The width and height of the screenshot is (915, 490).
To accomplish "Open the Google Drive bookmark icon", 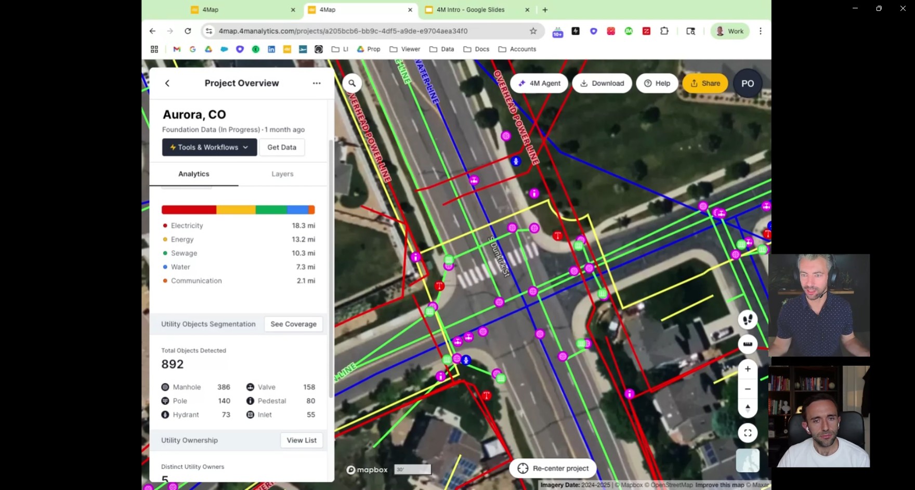I will (x=208, y=49).
